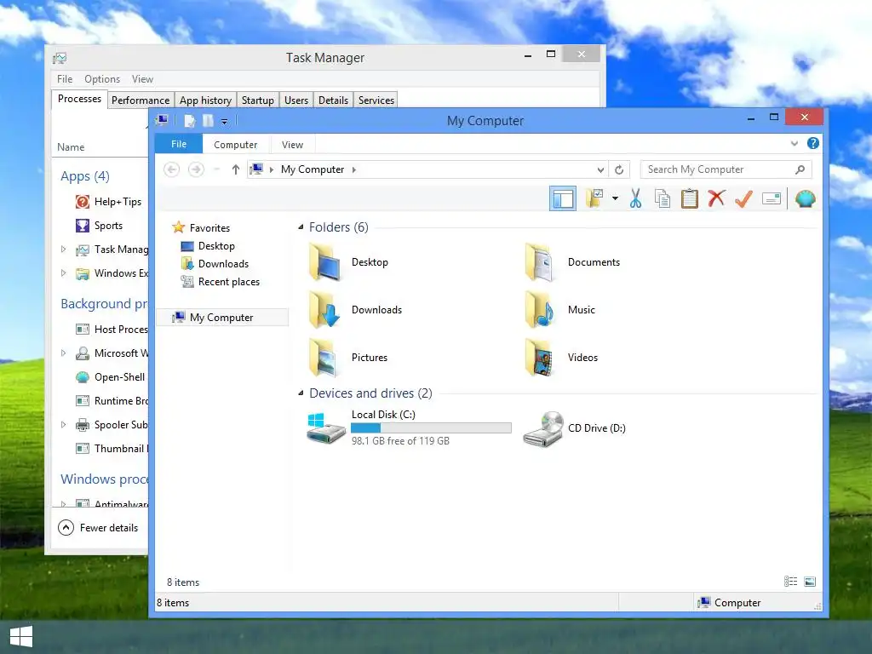The image size is (872, 654).
Task: Toggle the navigation pane button in Explorer toolbar
Action: 563,198
